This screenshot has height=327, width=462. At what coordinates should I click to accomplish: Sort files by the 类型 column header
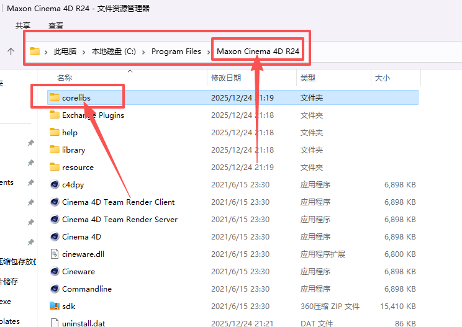tap(307, 78)
